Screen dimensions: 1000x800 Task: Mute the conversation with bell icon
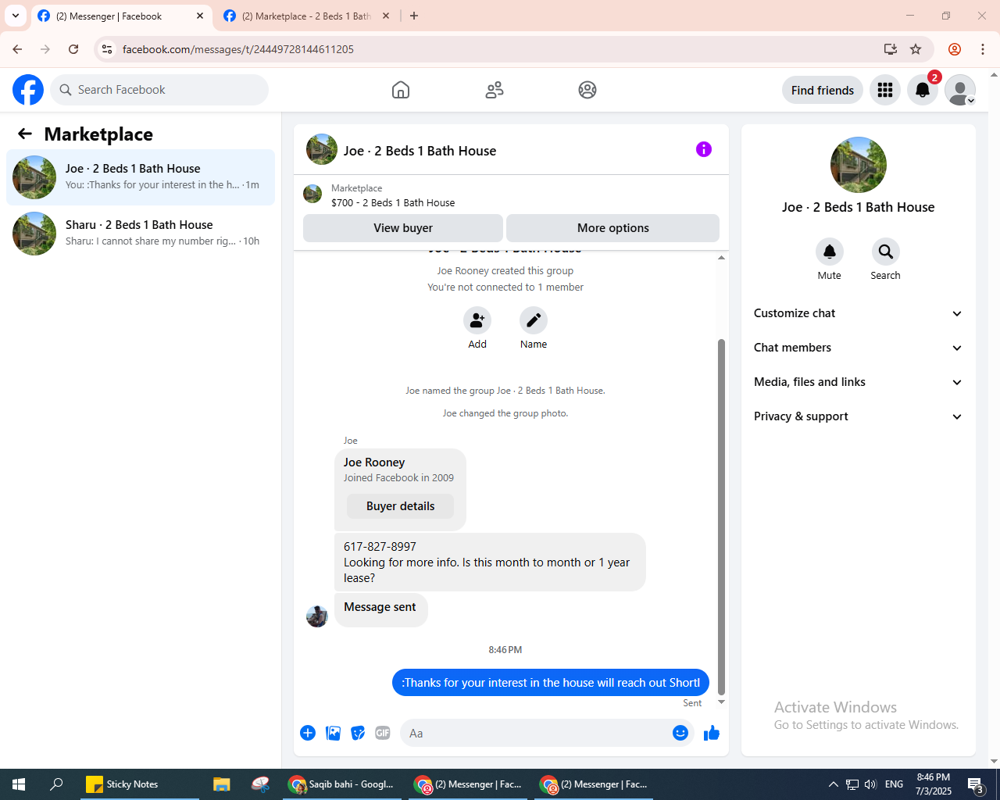pyautogui.click(x=830, y=252)
